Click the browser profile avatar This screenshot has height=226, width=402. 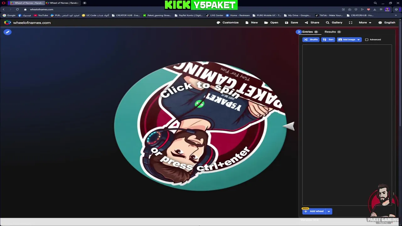pyautogui.click(x=387, y=9)
